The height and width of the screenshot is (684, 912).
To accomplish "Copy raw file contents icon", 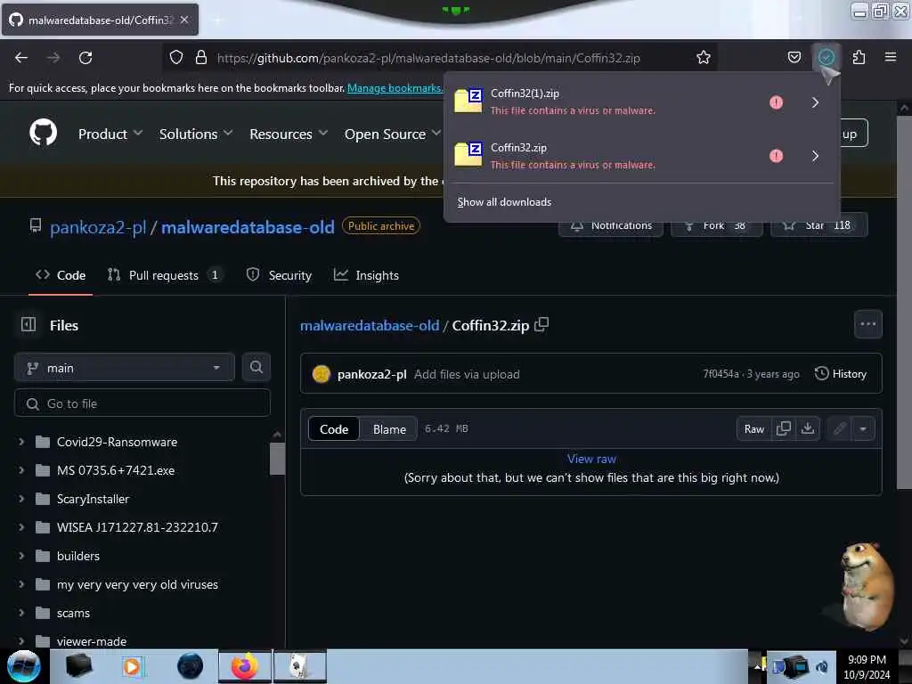I will click(784, 428).
